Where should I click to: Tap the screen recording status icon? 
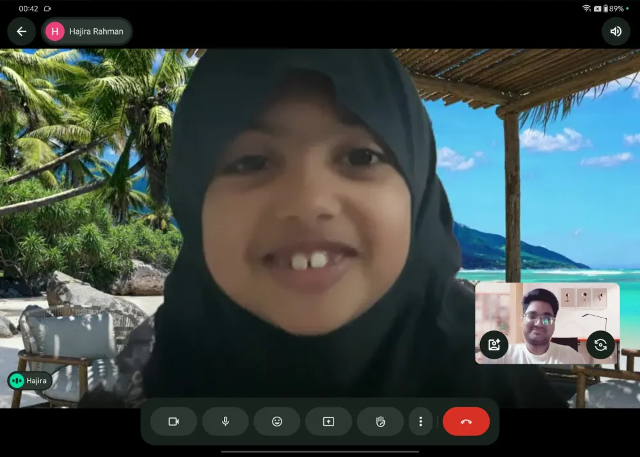[x=47, y=8]
